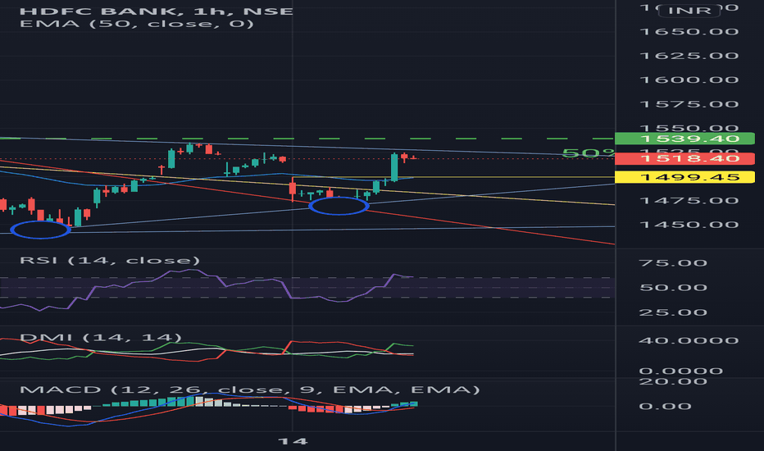
Task: Select the yellow 1499.45 price label
Action: click(684, 177)
